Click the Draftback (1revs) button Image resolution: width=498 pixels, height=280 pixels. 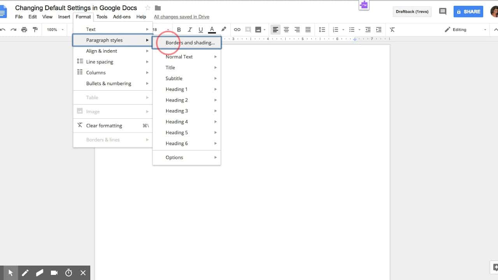pyautogui.click(x=412, y=12)
